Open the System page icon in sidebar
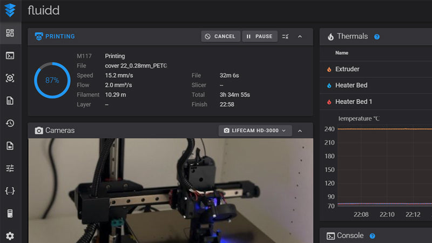The width and height of the screenshot is (432, 243). point(10,213)
